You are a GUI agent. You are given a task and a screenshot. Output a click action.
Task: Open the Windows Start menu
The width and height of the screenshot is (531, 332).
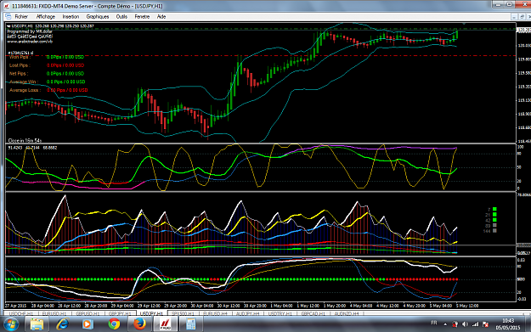click(x=11, y=324)
